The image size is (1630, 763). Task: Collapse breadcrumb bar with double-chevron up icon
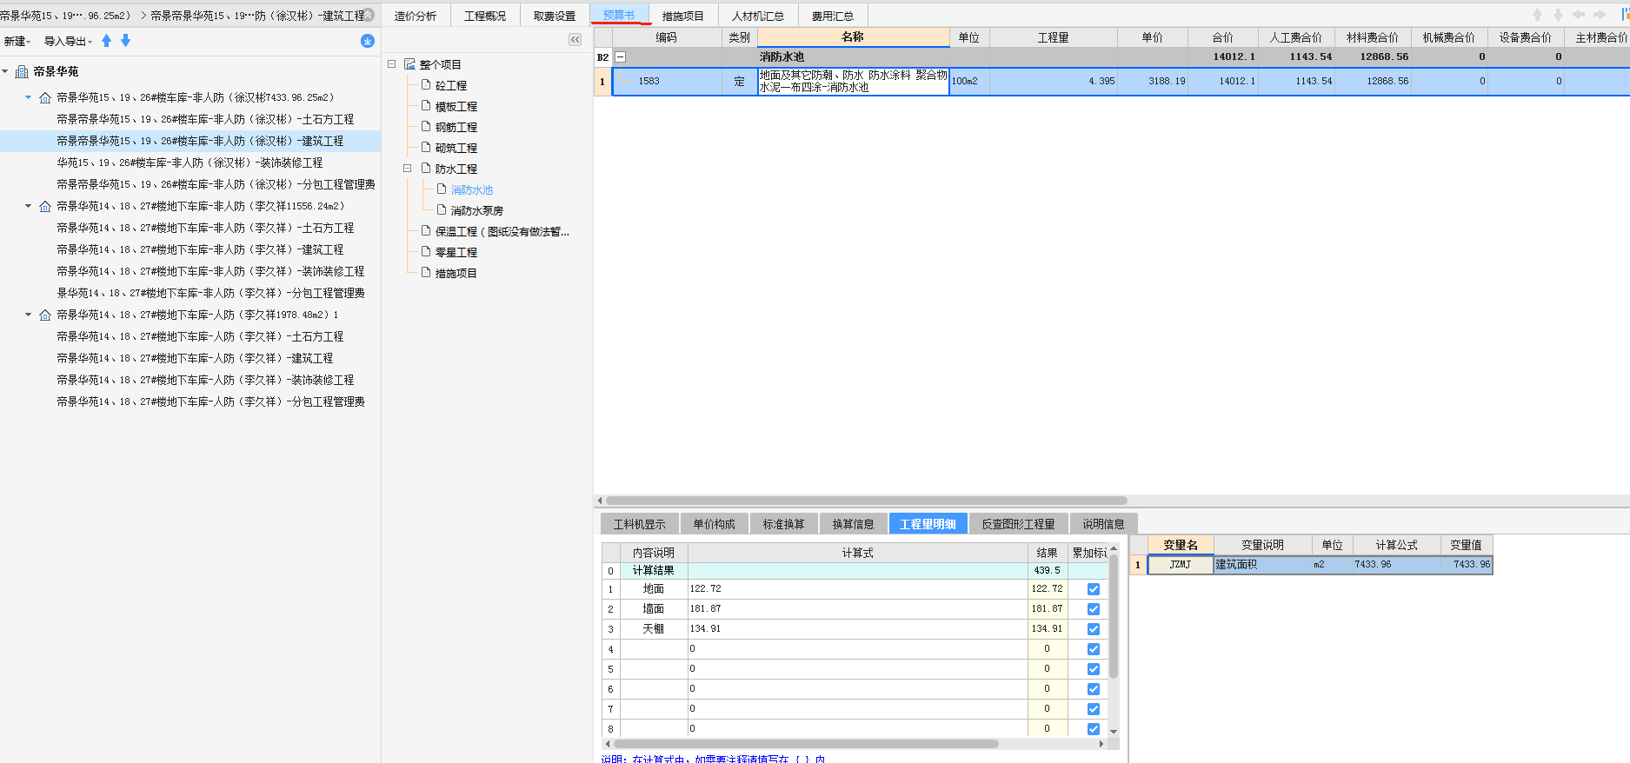coord(369,15)
